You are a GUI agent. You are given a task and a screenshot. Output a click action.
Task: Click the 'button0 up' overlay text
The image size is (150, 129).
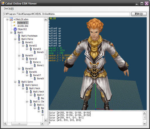click(x=55, y=28)
